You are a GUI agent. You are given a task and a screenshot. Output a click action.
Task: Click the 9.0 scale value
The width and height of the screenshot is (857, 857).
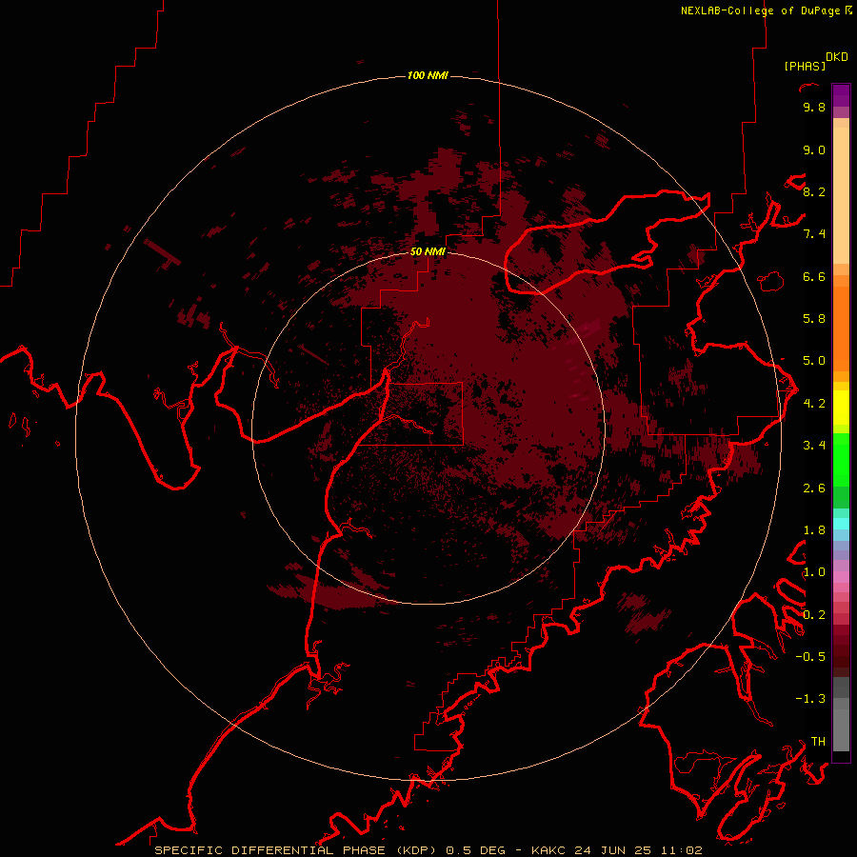[x=814, y=149]
